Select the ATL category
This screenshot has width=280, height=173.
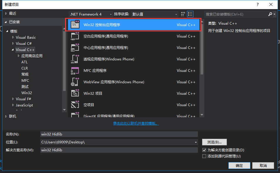24,62
